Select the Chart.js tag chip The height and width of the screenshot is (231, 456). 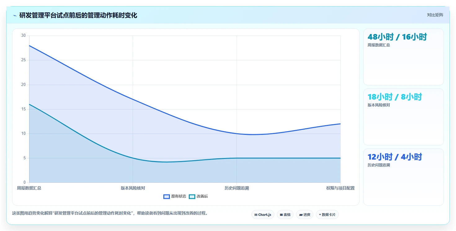[x=263, y=215]
